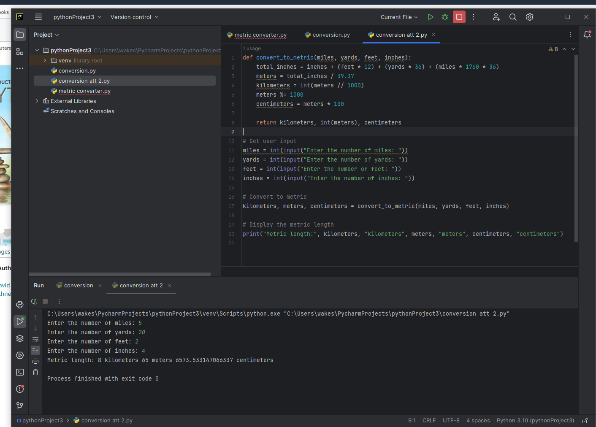Toggle scroll to end in console

click(x=35, y=350)
